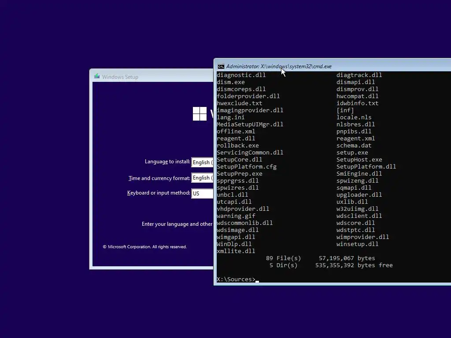Click spprgrss.dll file name

(x=237, y=181)
